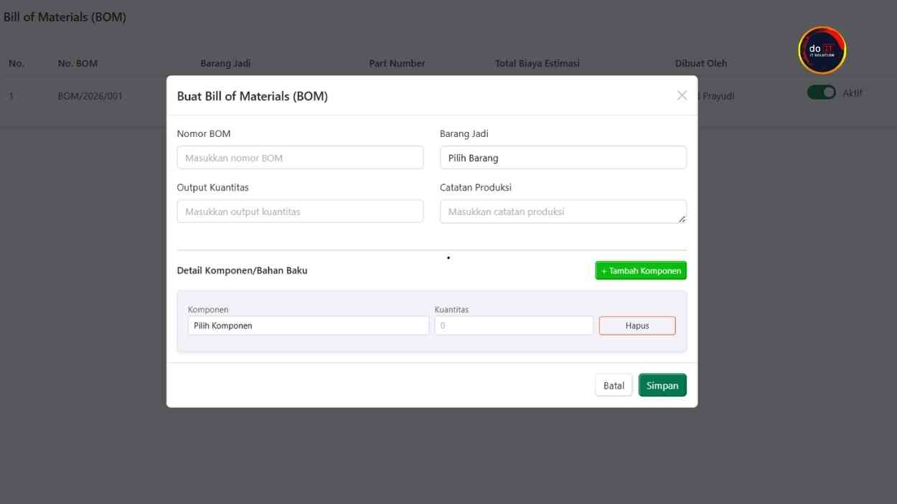Click Hapus to remove the component row
Screen dimensions: 897x504
pyautogui.click(x=637, y=325)
